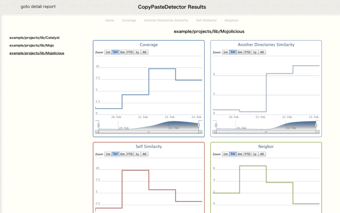Set Another Directories Similarity zoom to 1y
The height and width of the screenshot is (213, 340).
[254, 52]
